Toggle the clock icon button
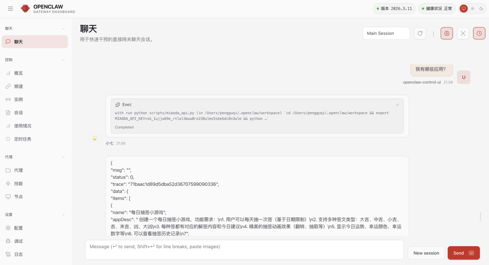This screenshot has height=265, width=489. (x=479, y=34)
